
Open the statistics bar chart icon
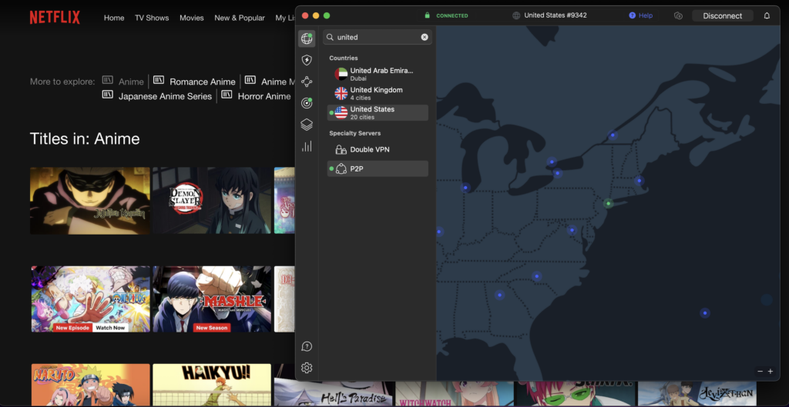click(x=307, y=146)
